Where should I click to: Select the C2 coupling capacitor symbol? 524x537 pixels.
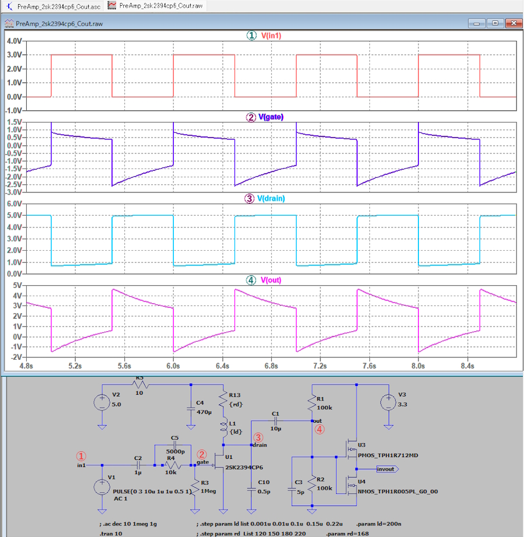point(138,465)
